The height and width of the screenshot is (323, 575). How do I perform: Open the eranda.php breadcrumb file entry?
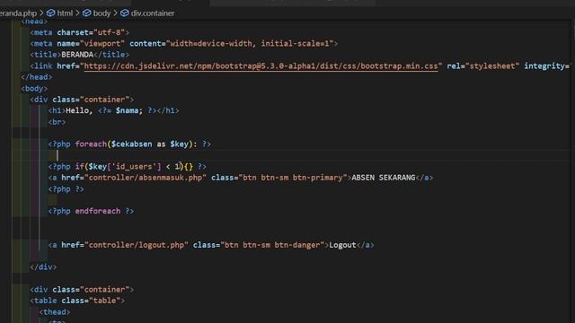[18, 13]
